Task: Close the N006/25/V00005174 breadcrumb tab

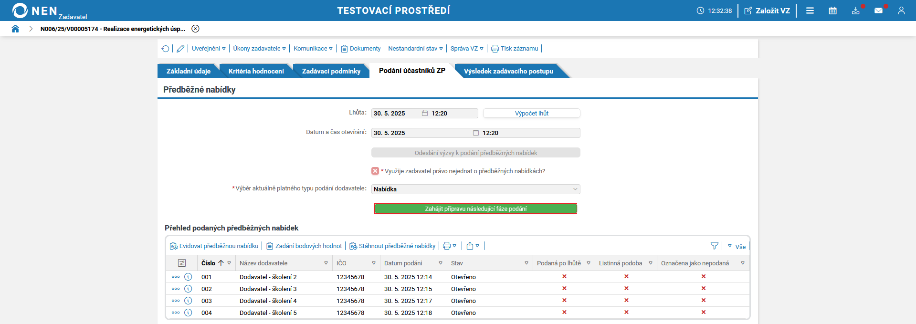Action: click(195, 29)
